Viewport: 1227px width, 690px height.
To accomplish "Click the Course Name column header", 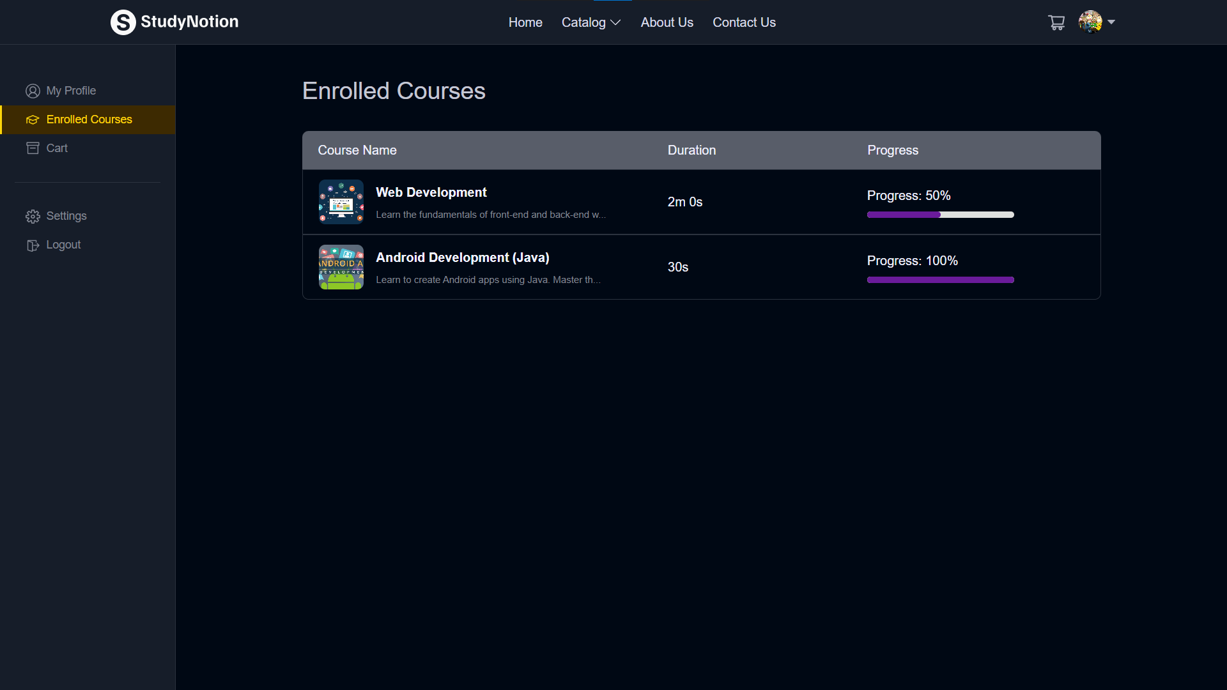I will click(x=357, y=150).
